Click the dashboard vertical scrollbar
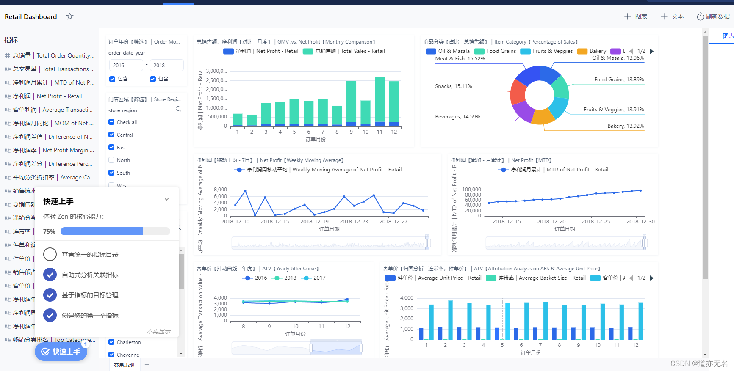The width and height of the screenshot is (734, 371). pyautogui.click(x=705, y=157)
